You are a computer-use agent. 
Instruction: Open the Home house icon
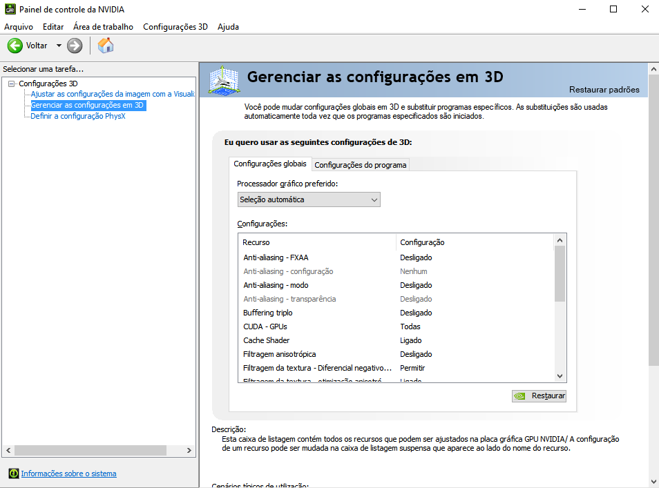click(x=106, y=46)
